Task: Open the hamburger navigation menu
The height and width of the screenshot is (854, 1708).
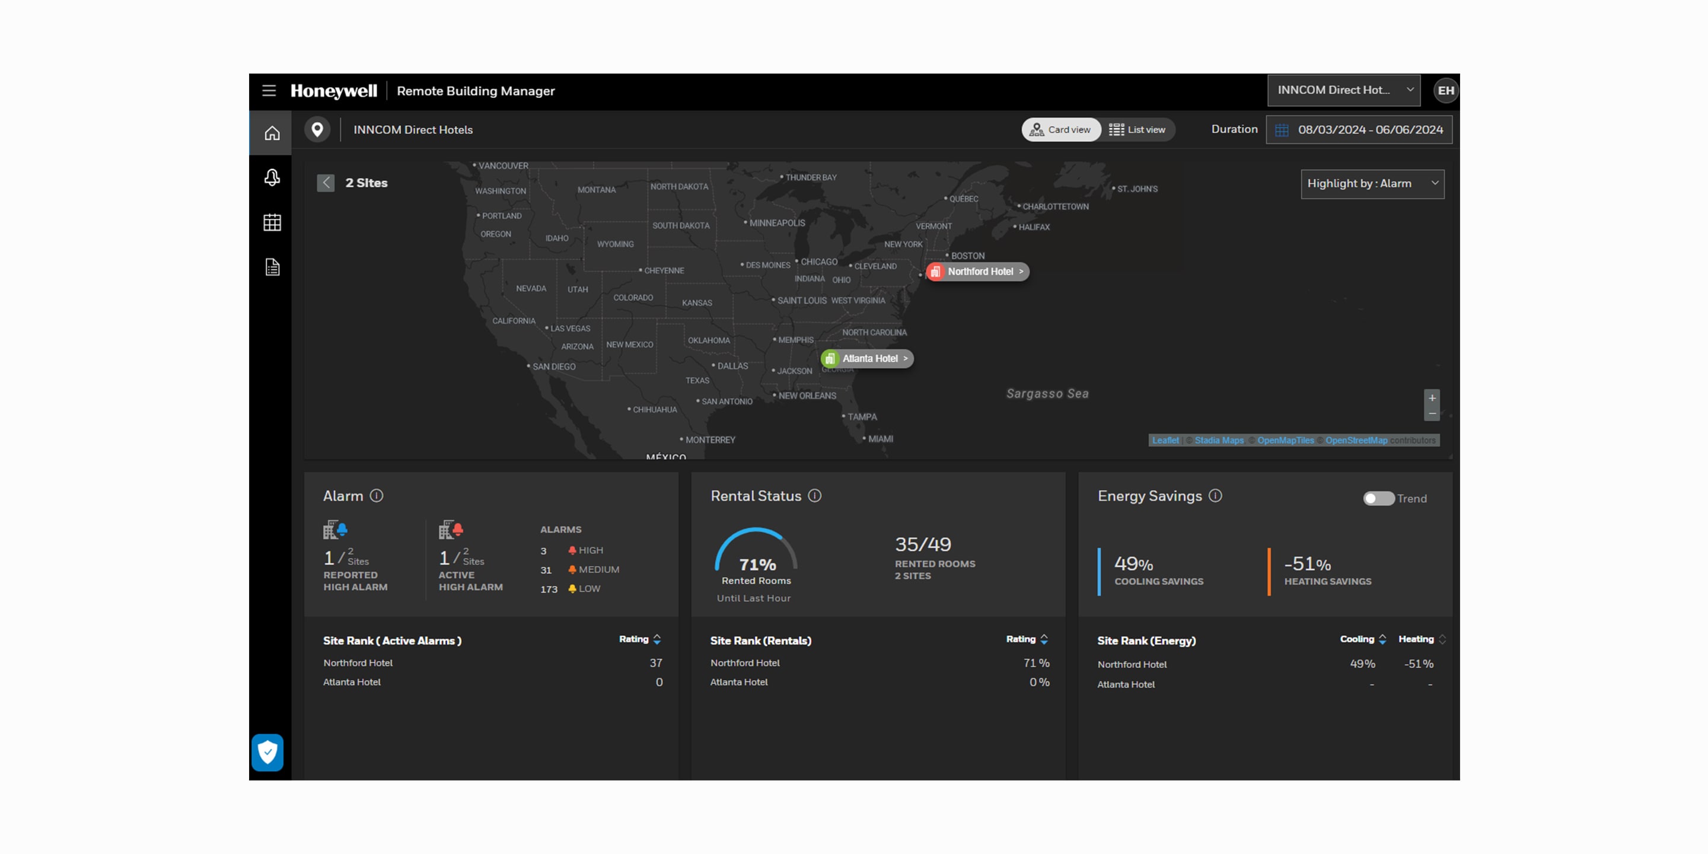Action: point(269,91)
